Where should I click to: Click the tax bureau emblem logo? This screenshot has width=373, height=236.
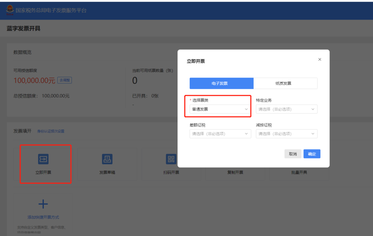10,10
